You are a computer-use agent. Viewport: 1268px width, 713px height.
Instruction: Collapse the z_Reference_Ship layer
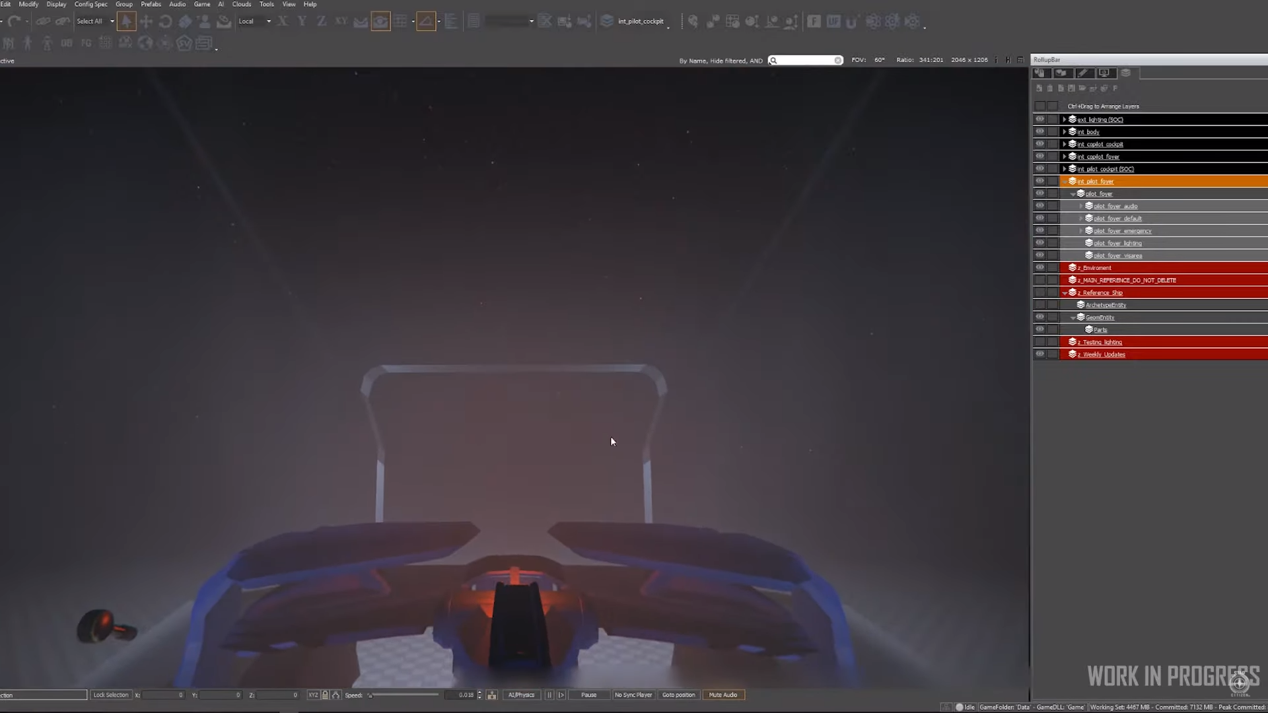[1065, 292]
